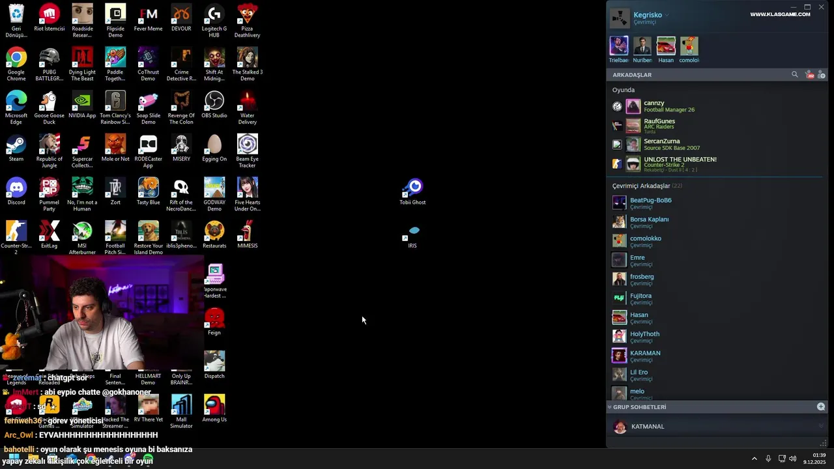Open chat with favorite friend Trielbaer

(x=619, y=50)
